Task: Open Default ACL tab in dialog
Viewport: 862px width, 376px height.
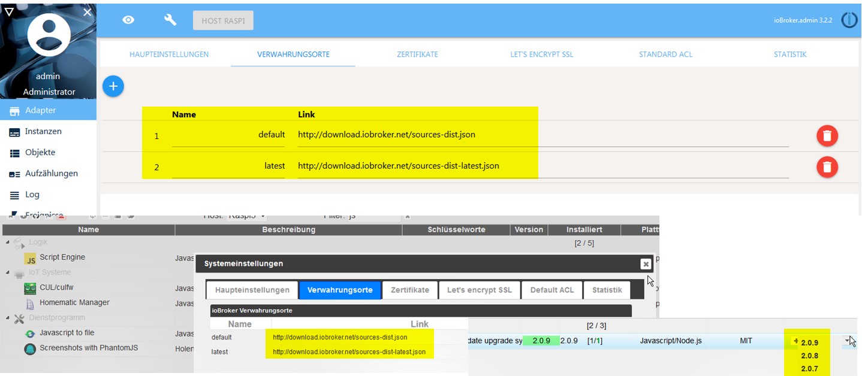Action: (552, 290)
